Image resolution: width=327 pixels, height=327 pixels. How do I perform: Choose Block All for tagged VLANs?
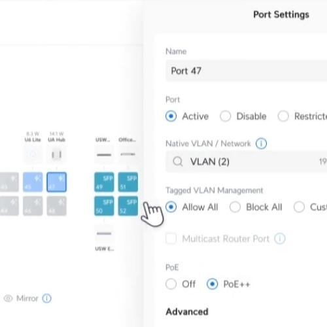pyautogui.click(x=256, y=207)
